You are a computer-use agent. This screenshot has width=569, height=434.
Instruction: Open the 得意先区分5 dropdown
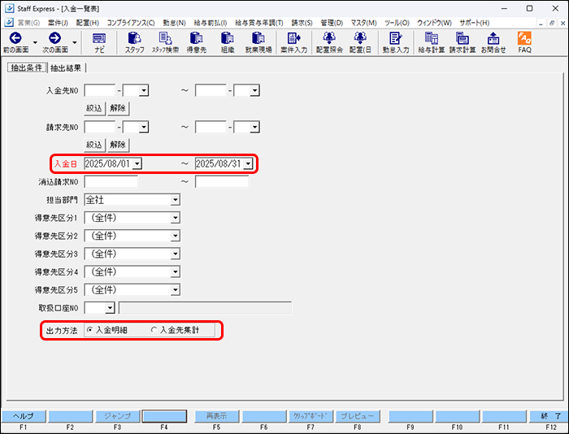[176, 290]
